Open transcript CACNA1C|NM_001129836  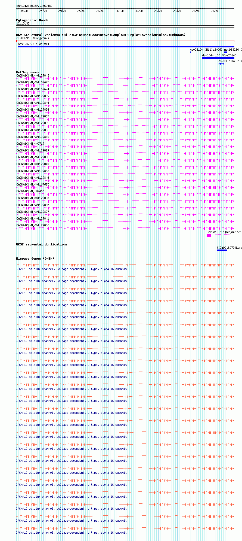click(x=33, y=226)
